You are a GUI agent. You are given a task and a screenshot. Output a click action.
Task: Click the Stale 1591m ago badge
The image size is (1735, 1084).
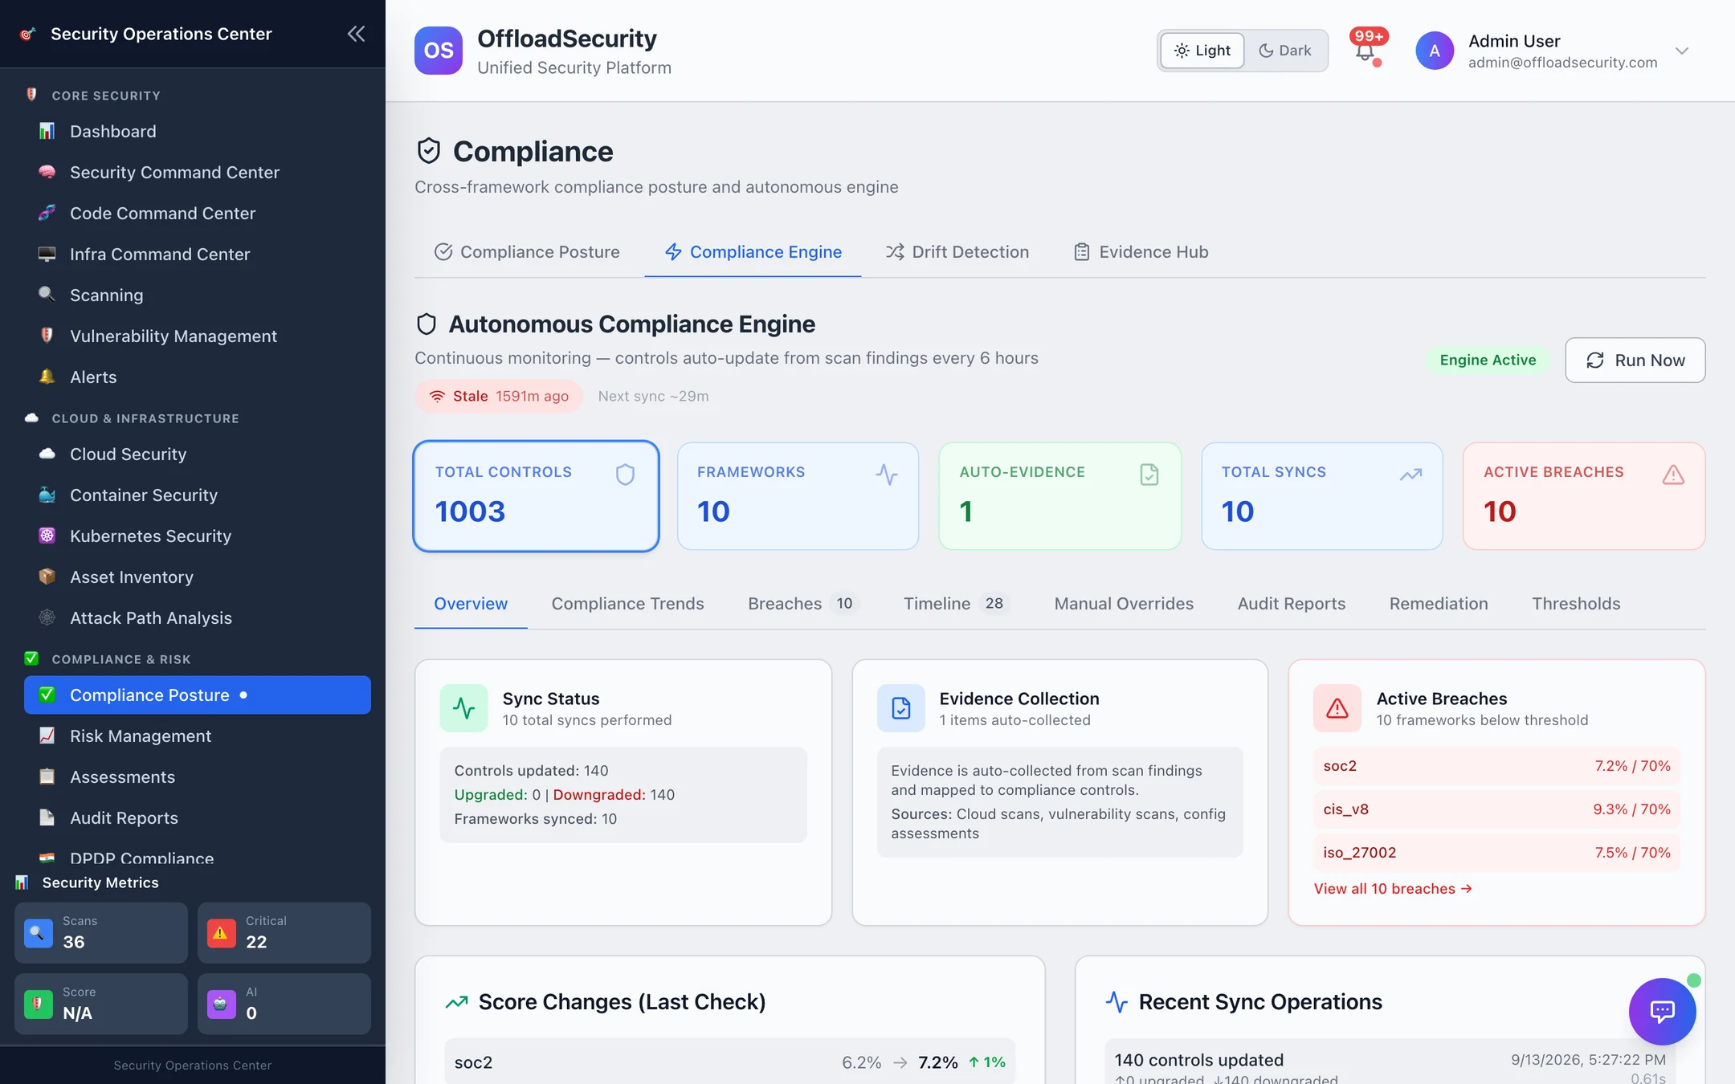(x=499, y=396)
